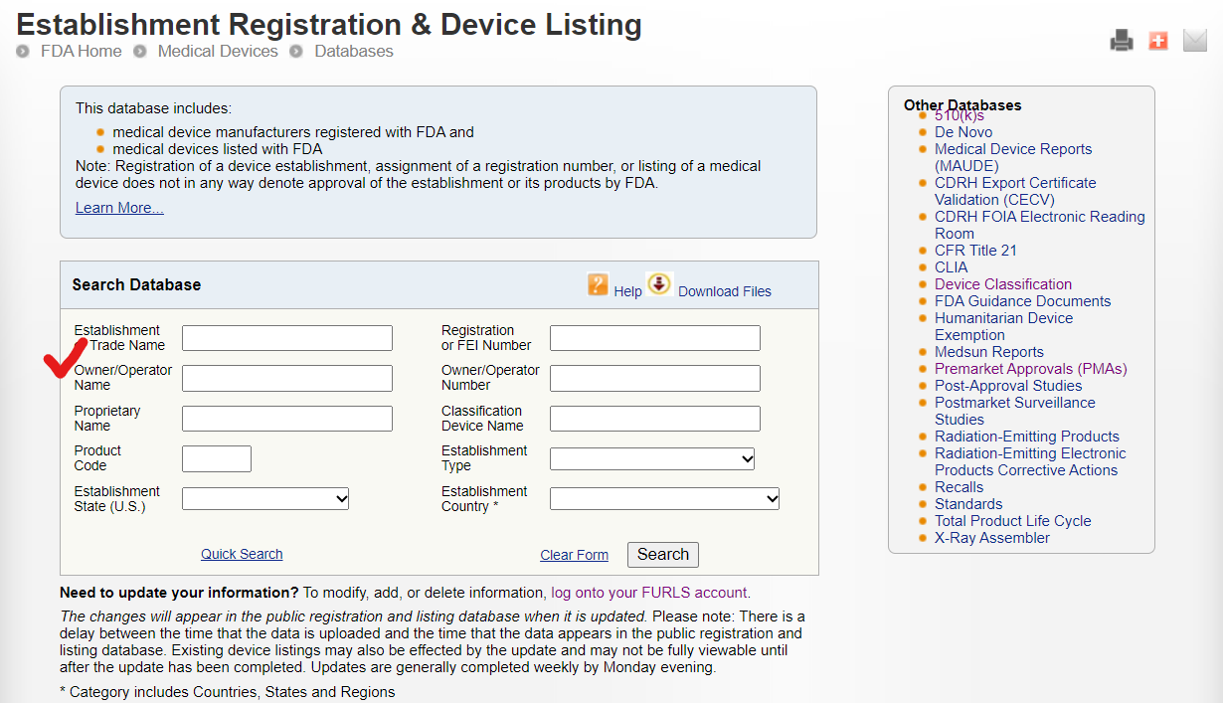Open Radiation-Emitting Electronic Products Corrective Actions link
The height and width of the screenshot is (703, 1223).
1030,461
